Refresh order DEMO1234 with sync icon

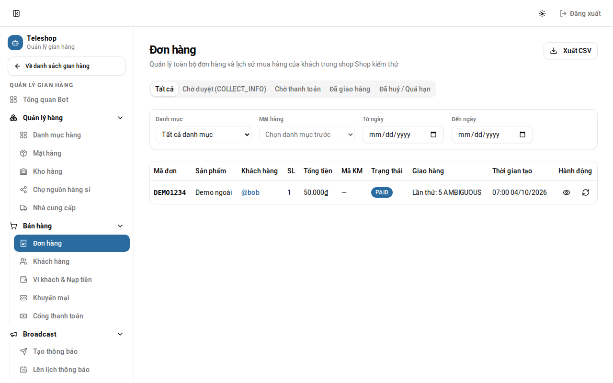point(586,192)
